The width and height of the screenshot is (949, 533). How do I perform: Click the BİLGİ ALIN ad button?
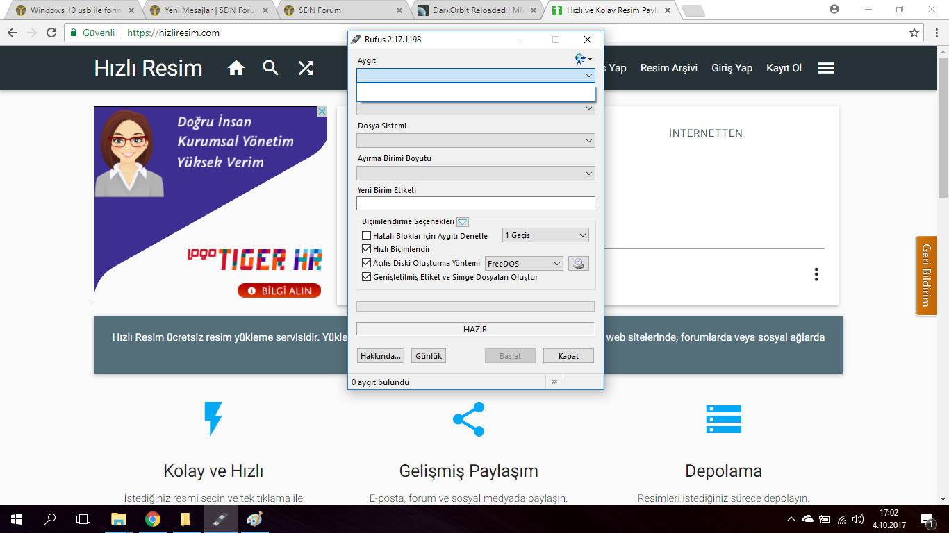[x=279, y=291]
